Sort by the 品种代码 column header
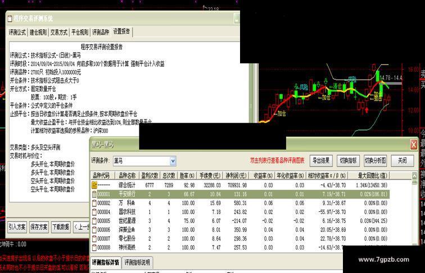The width and height of the screenshot is (425, 273). (103, 175)
